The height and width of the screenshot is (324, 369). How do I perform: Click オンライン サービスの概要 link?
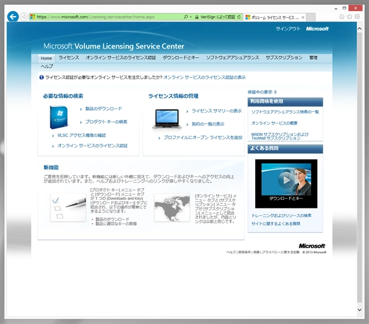[274, 123]
